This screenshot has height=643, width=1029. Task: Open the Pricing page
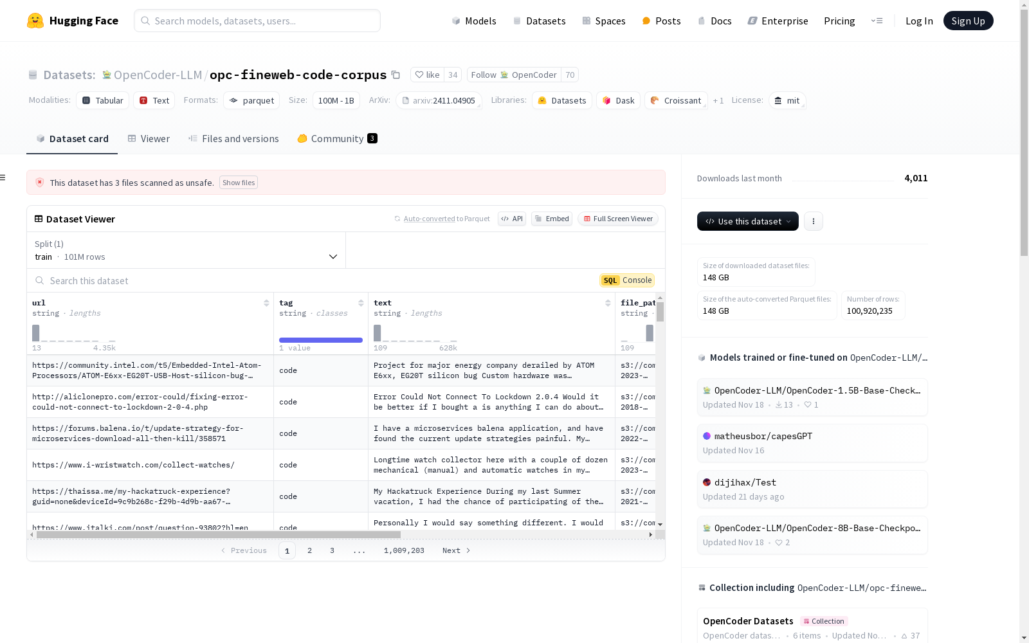tap(839, 21)
